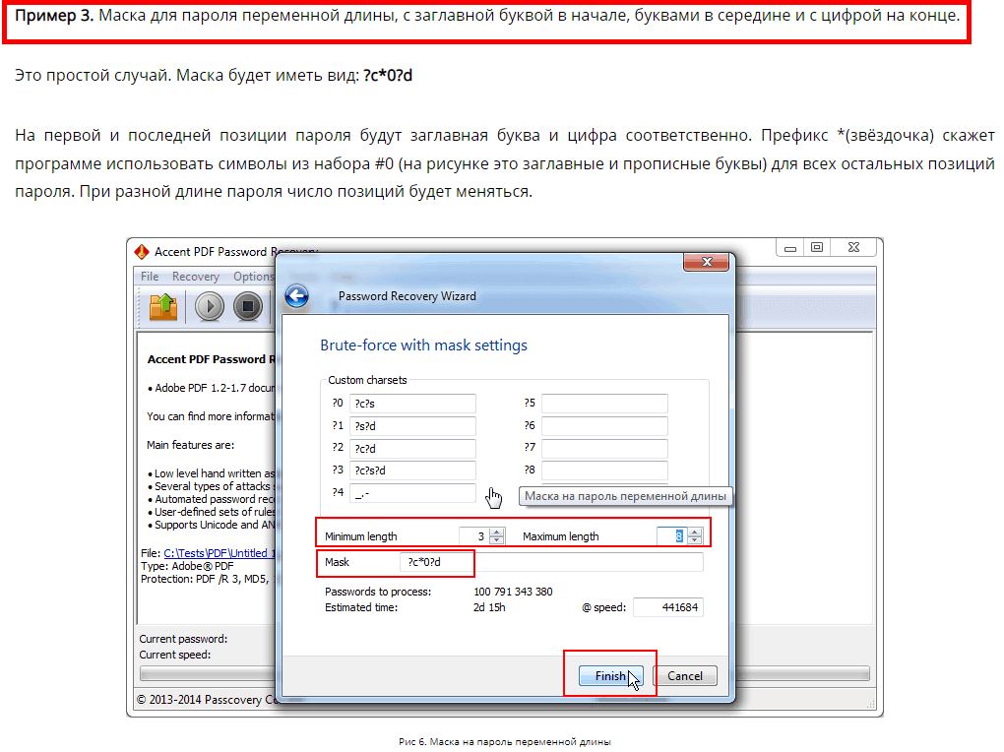Image resolution: width=1004 pixels, height=752 pixels.
Task: Click the ?0 custom charset field
Action: pos(412,404)
